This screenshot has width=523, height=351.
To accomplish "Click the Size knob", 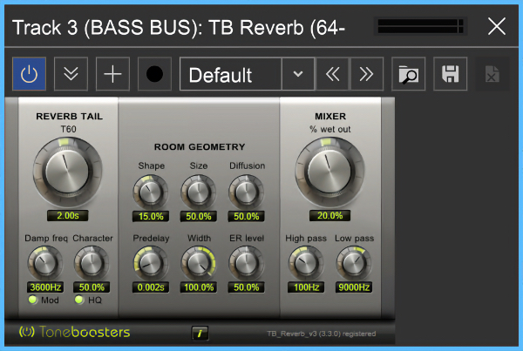I will [x=199, y=192].
